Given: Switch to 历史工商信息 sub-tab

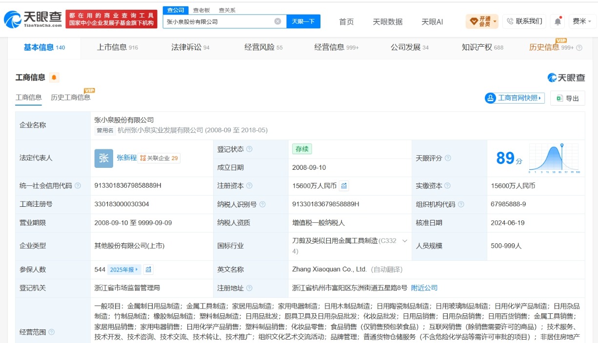Looking at the screenshot, I should [71, 97].
